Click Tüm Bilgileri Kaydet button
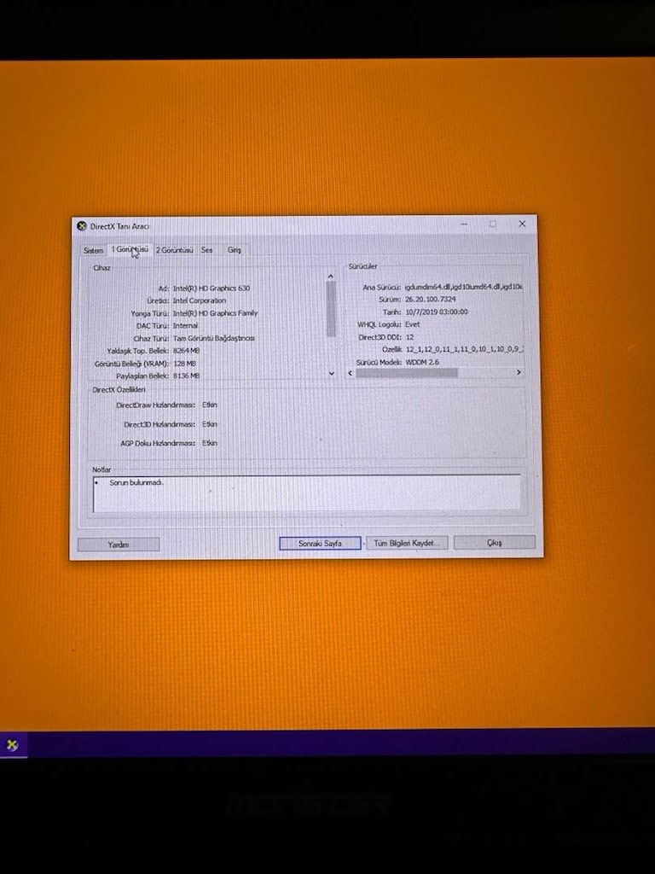The height and width of the screenshot is (874, 655). pyautogui.click(x=407, y=543)
